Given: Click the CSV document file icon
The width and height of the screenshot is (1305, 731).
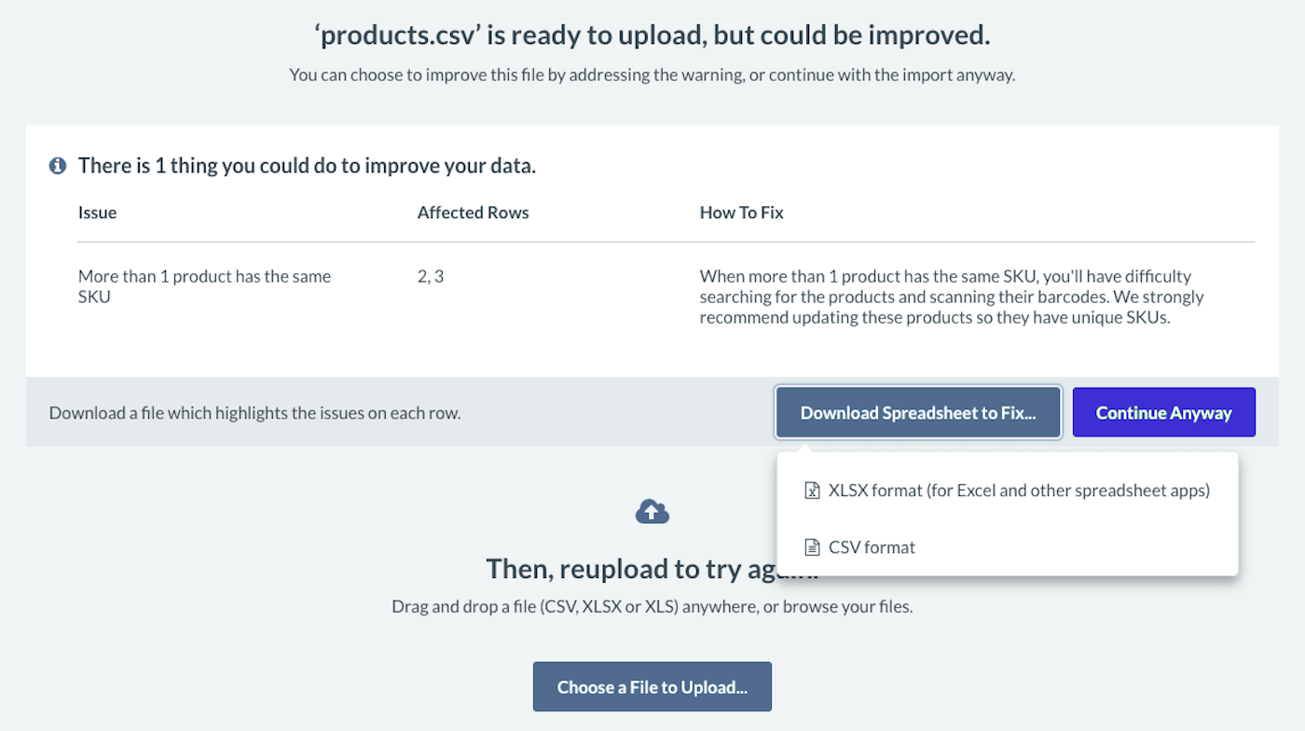Looking at the screenshot, I should coord(812,547).
